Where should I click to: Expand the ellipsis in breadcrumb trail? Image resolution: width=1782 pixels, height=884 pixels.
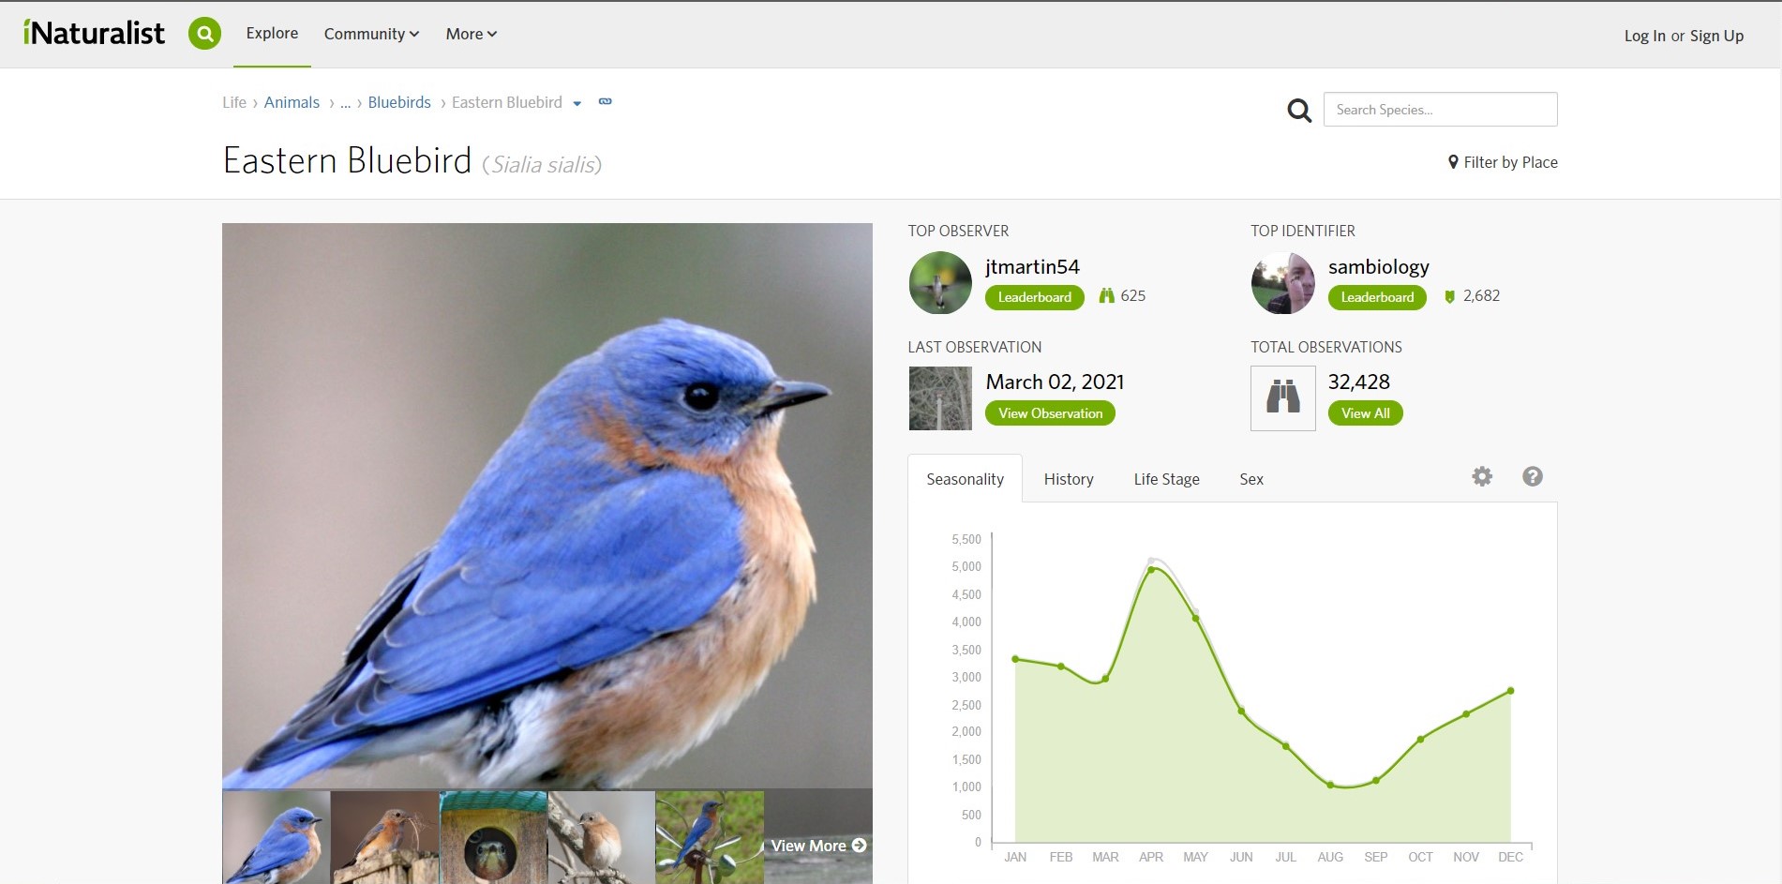tap(345, 103)
